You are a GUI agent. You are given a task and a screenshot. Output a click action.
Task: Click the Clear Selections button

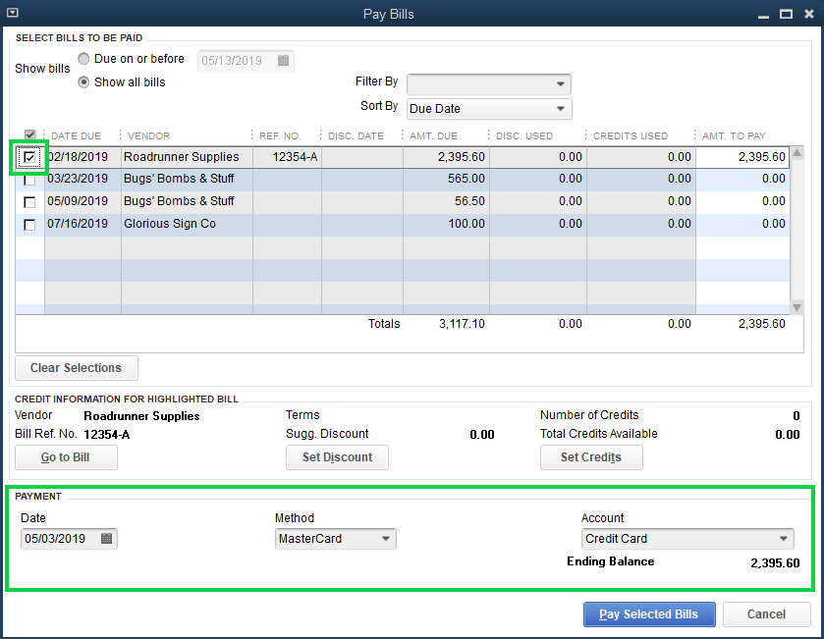click(76, 368)
